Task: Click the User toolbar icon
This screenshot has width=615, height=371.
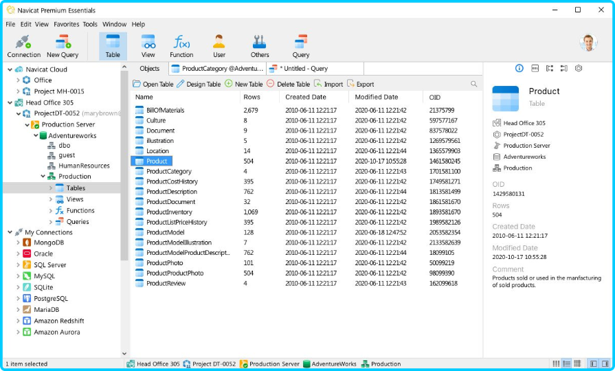Action: (x=219, y=45)
